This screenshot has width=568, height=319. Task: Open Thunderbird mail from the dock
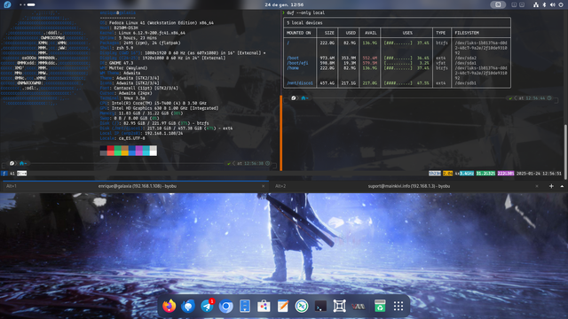point(188,306)
